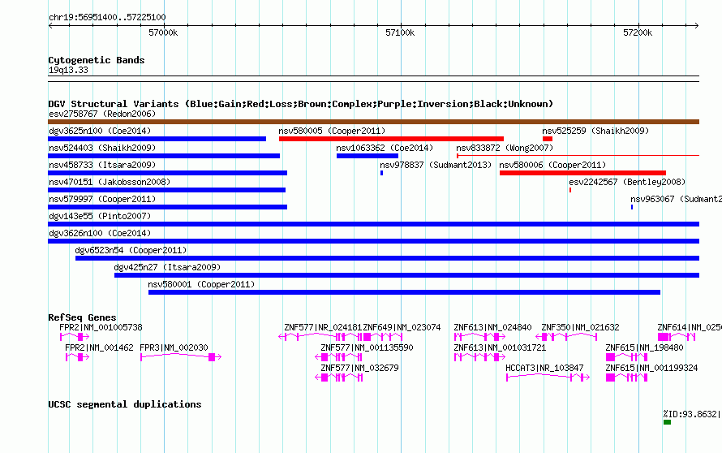Screen dimensions: 722x453
Task: Select the FPR3|NM_002030 gene model
Action: 181,357
